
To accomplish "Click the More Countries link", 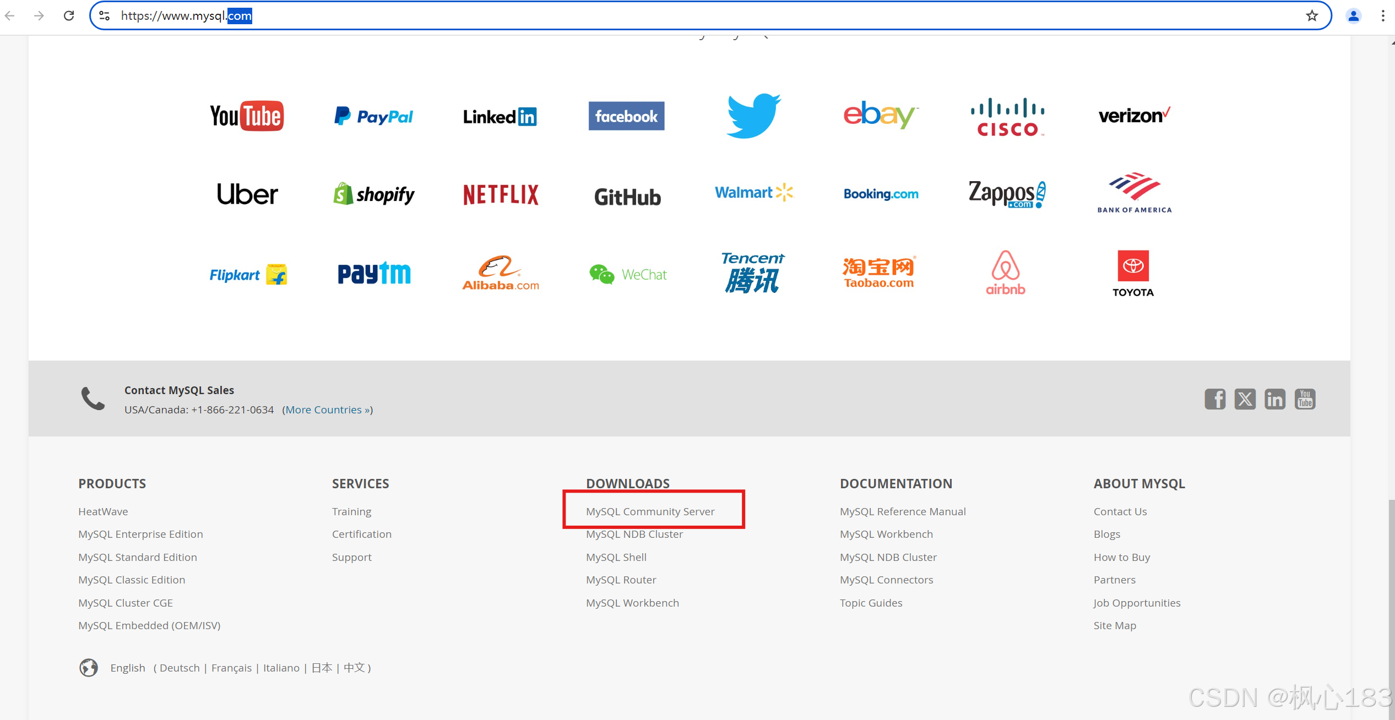I will click(328, 410).
